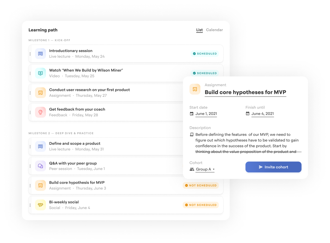Click the Feedback · Friday, May 28 subtitle
The width and height of the screenshot is (330, 243).
74,115
